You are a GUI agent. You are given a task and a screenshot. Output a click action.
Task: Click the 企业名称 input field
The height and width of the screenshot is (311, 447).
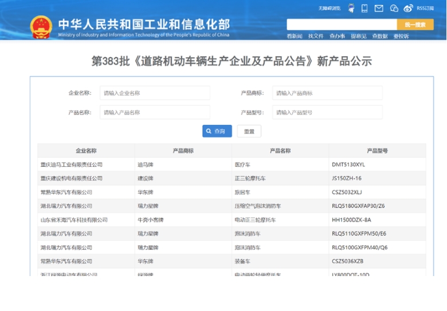coord(155,93)
